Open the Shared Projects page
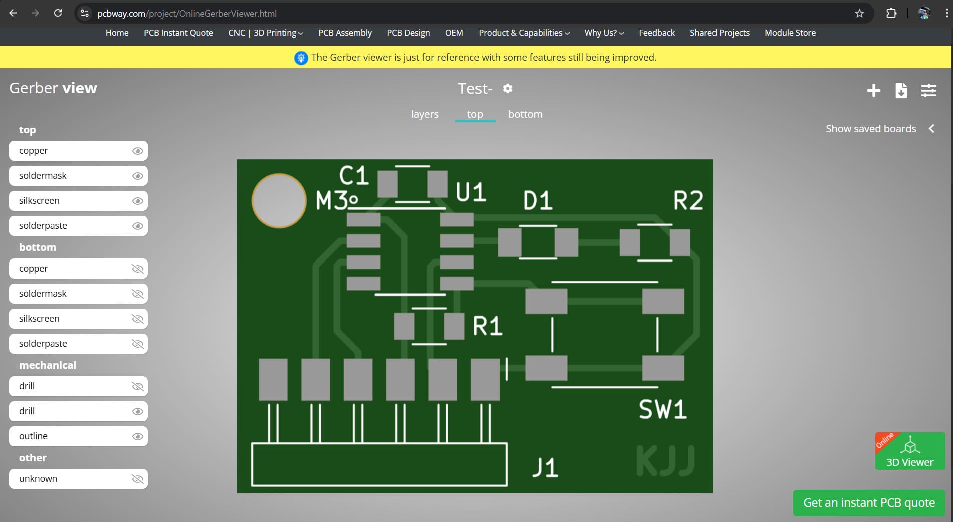953x522 pixels. click(x=720, y=33)
